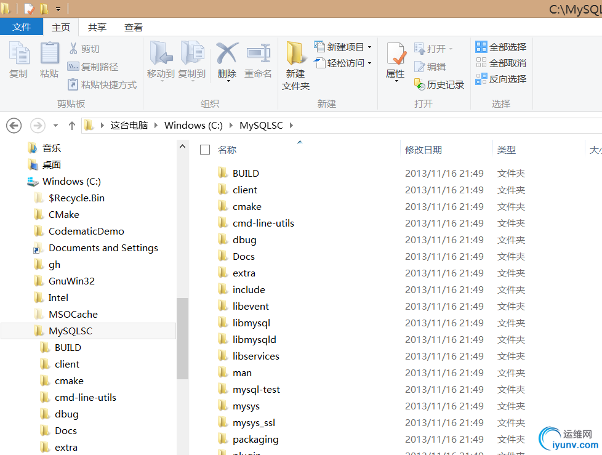Select MySQLSC in the navigation tree
Screen dimensions: 602x455
[88, 331]
